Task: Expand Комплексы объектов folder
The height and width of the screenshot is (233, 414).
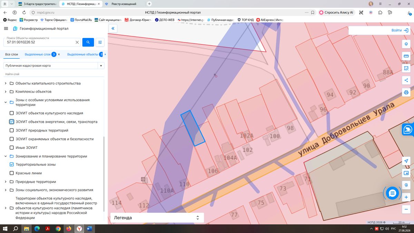Action: point(6,92)
